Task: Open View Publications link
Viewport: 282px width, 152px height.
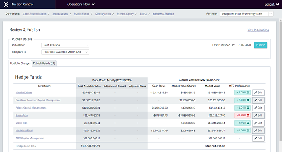Action: click(x=258, y=30)
